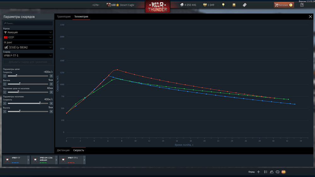This screenshot has width=315, height=177.
Task: Expand the Авиация threat dropdown
Action: pyautogui.click(x=28, y=32)
